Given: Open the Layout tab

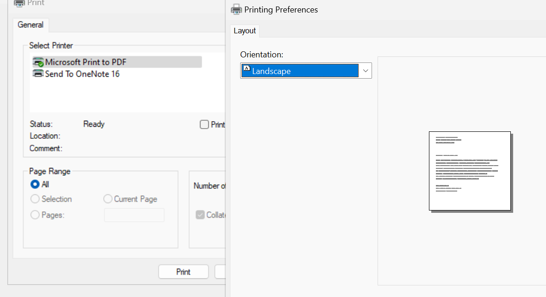Looking at the screenshot, I should coord(244,31).
